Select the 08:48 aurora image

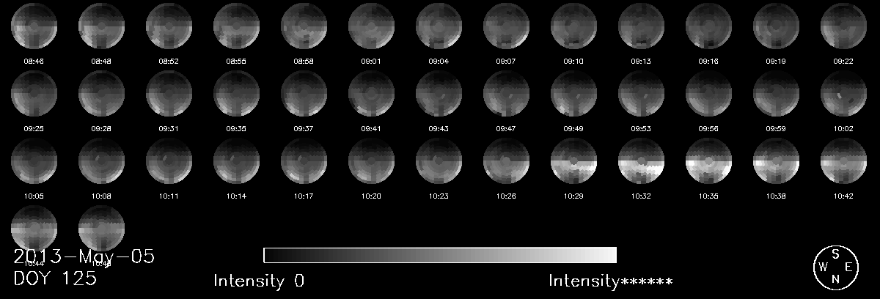(102, 26)
